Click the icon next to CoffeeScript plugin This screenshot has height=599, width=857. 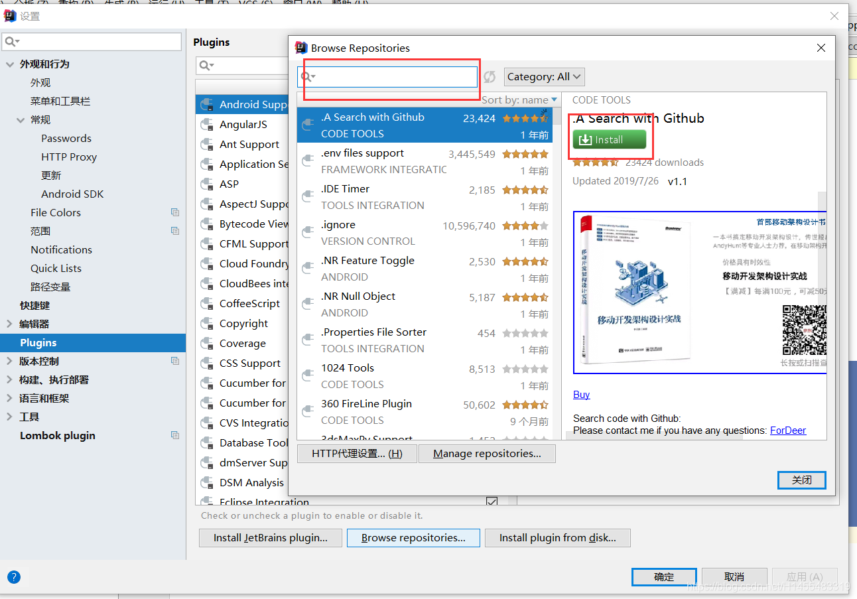click(207, 304)
